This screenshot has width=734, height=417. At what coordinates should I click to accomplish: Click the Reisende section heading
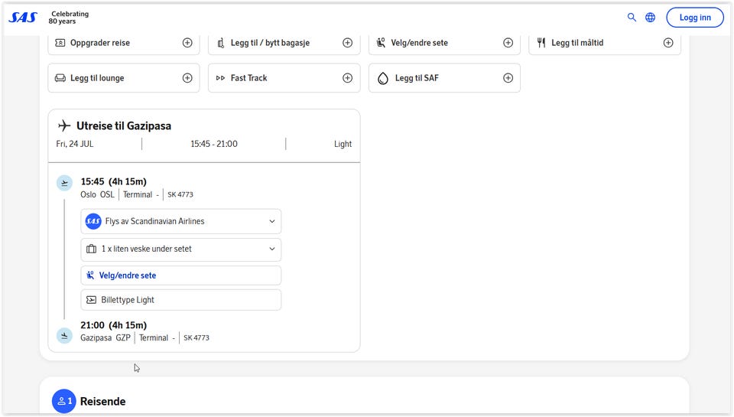pos(102,402)
